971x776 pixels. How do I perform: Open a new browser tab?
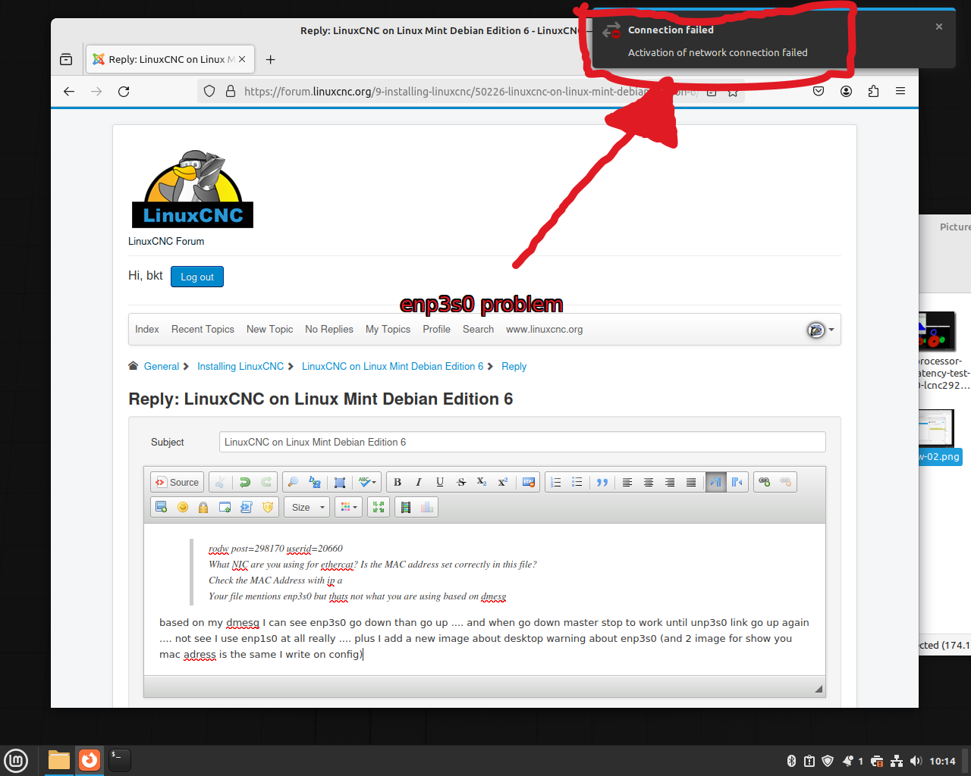270,59
